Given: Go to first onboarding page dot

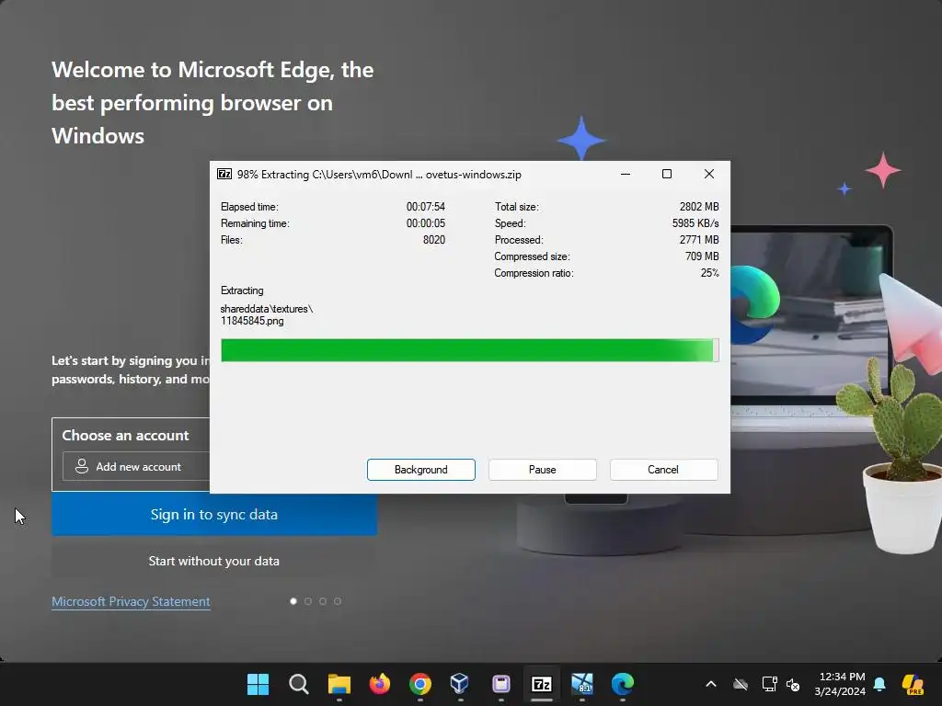Looking at the screenshot, I should click(293, 601).
